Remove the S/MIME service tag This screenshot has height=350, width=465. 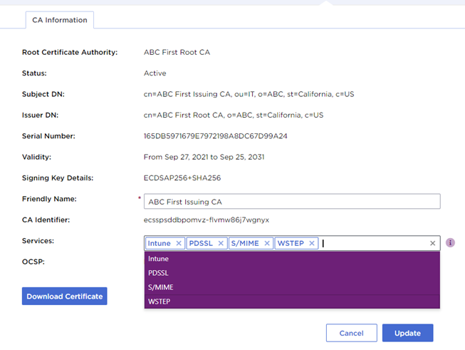[x=267, y=244]
